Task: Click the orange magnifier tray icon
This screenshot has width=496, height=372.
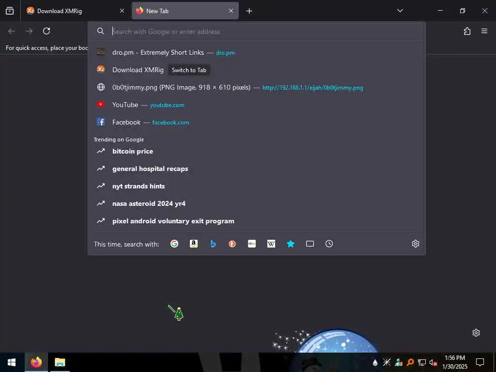Action: (410, 362)
